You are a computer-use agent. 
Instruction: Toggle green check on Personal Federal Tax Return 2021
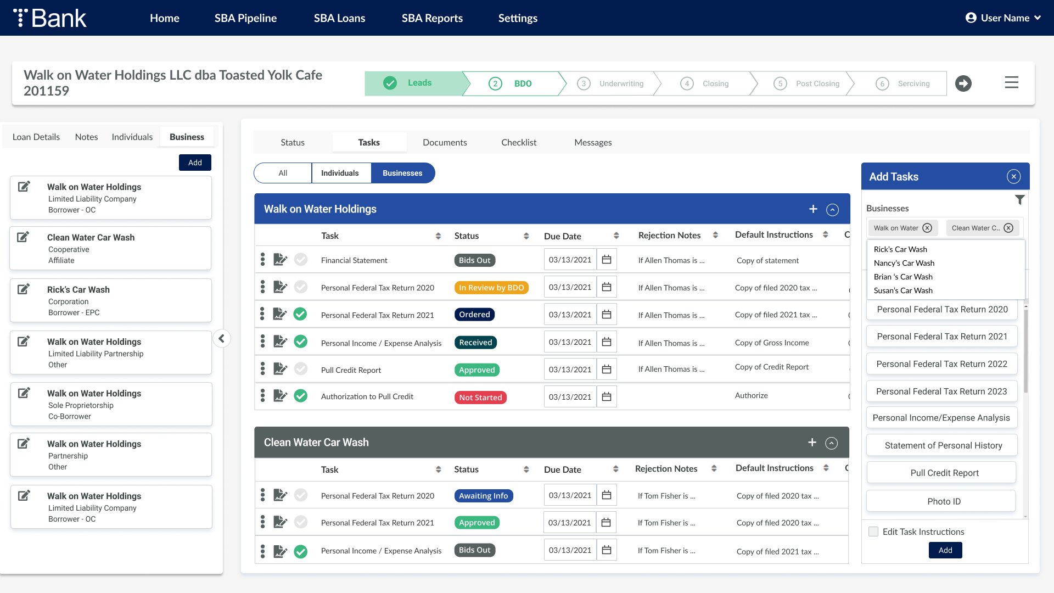300,314
